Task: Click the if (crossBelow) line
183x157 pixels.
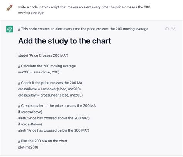Action: [x=30, y=124]
